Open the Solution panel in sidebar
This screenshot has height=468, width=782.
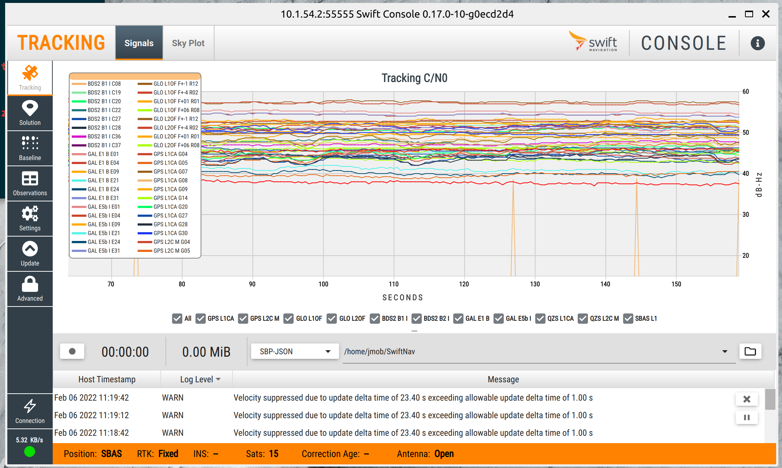[x=30, y=113]
